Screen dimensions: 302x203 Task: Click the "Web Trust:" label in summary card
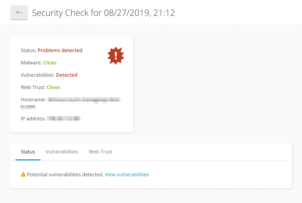33,88
